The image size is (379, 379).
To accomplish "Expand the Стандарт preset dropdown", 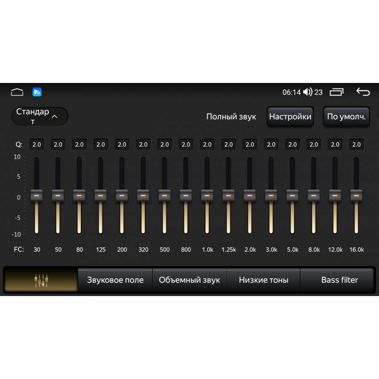I will (x=40, y=116).
